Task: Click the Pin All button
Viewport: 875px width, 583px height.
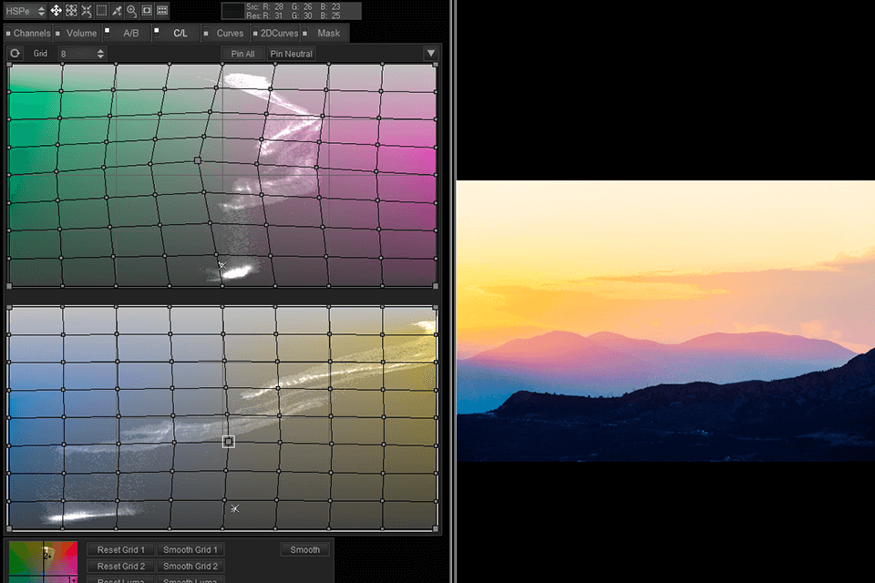Action: [x=242, y=54]
